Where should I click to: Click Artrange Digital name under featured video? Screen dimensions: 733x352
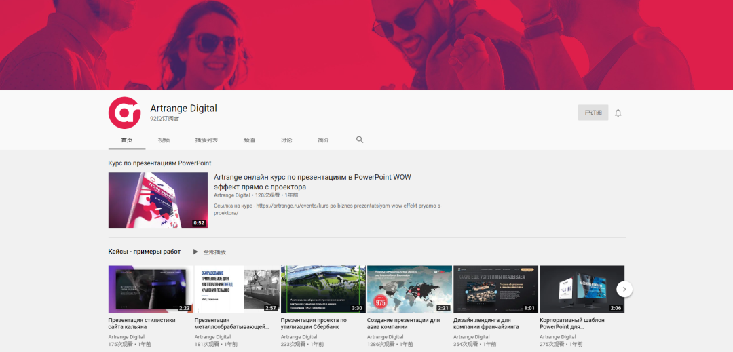232,195
